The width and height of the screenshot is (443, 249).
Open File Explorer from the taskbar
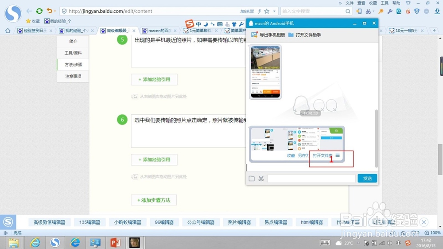14,242
